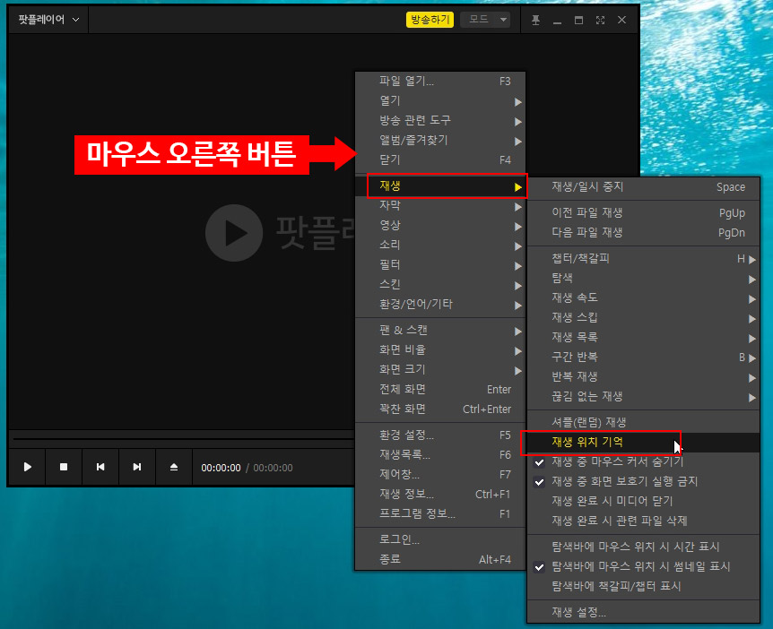Jump to the previous file using the control bar icon
The height and width of the screenshot is (629, 773).
pyautogui.click(x=100, y=467)
